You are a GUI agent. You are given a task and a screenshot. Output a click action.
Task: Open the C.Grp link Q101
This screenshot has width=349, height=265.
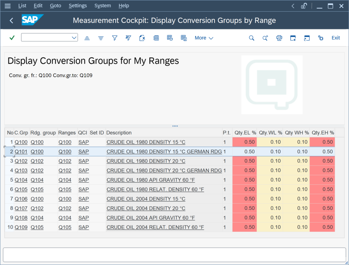point(21,152)
